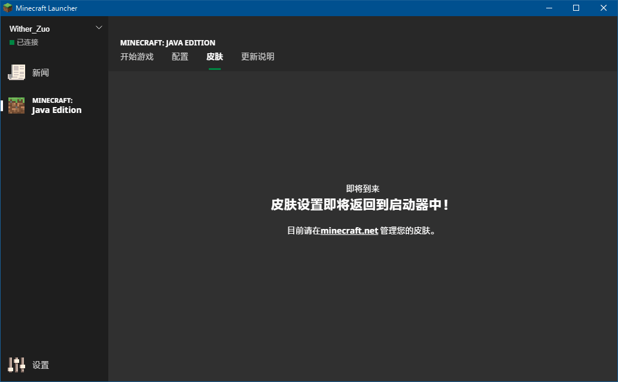Click the 即将到来 text
618x382 pixels.
click(x=363, y=189)
